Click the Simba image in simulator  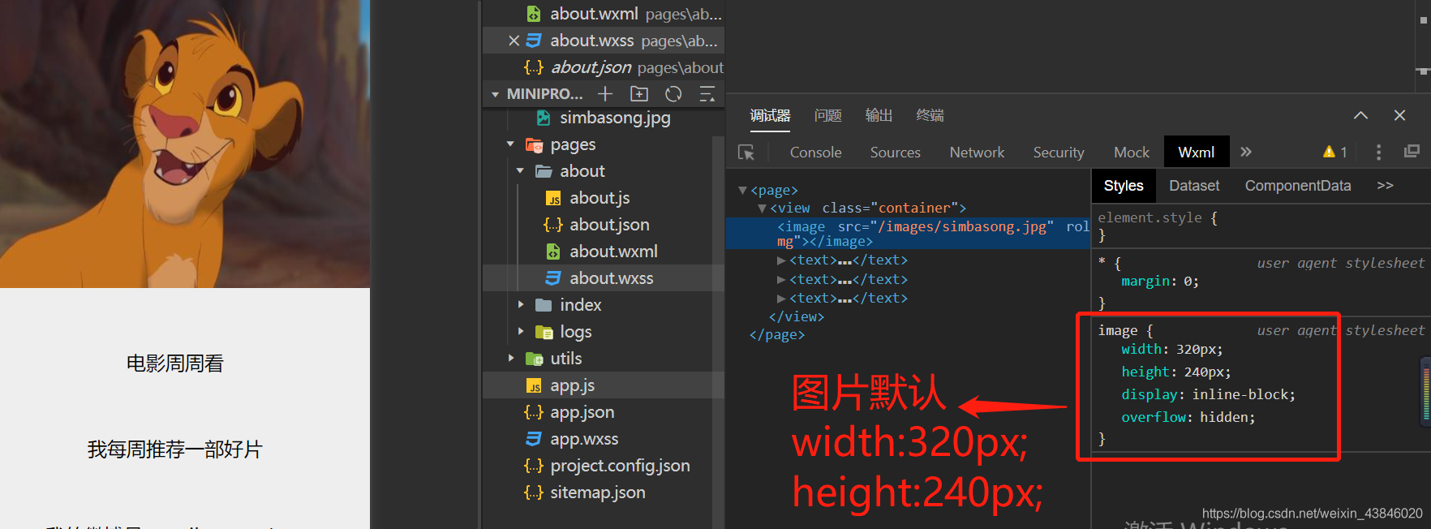tap(185, 144)
